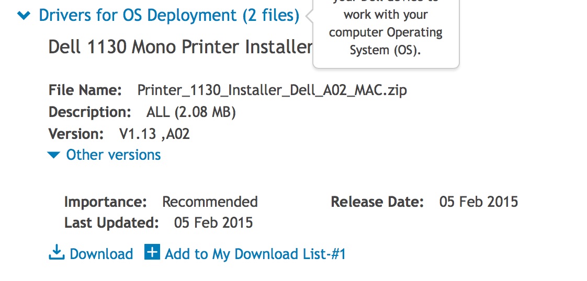Select Add to My Download List-#1 link
The width and height of the screenshot is (587, 281).
(255, 254)
